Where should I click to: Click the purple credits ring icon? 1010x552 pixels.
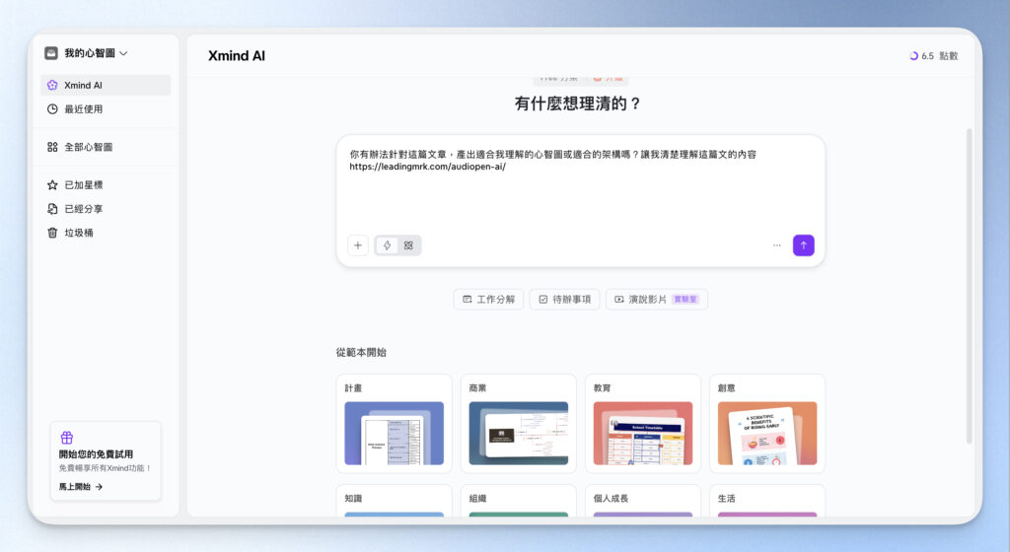tap(913, 56)
